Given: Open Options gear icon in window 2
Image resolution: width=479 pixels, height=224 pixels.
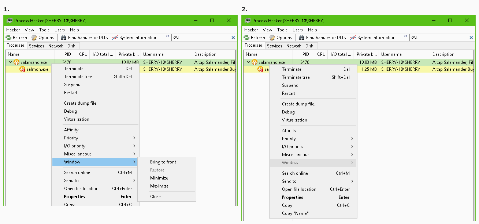Looking at the screenshot, I should (x=272, y=38).
